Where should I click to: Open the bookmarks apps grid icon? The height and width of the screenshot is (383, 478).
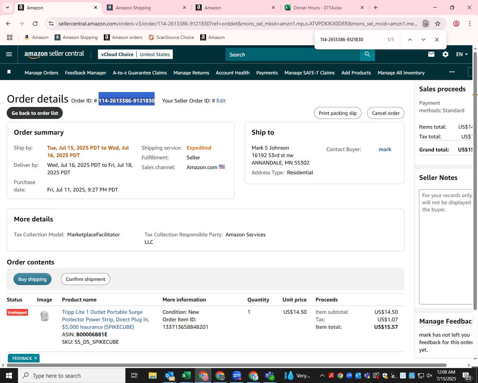click(10, 37)
